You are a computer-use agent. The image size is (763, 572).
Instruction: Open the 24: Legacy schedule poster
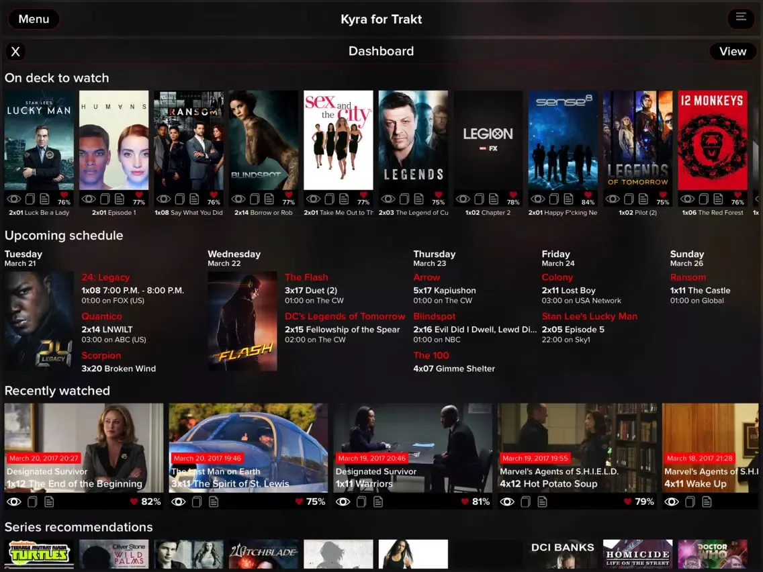39,321
